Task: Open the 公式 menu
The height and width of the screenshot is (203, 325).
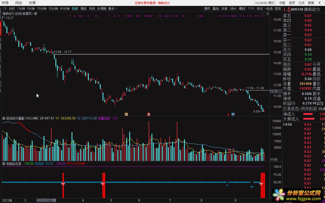Action: [301, 3]
